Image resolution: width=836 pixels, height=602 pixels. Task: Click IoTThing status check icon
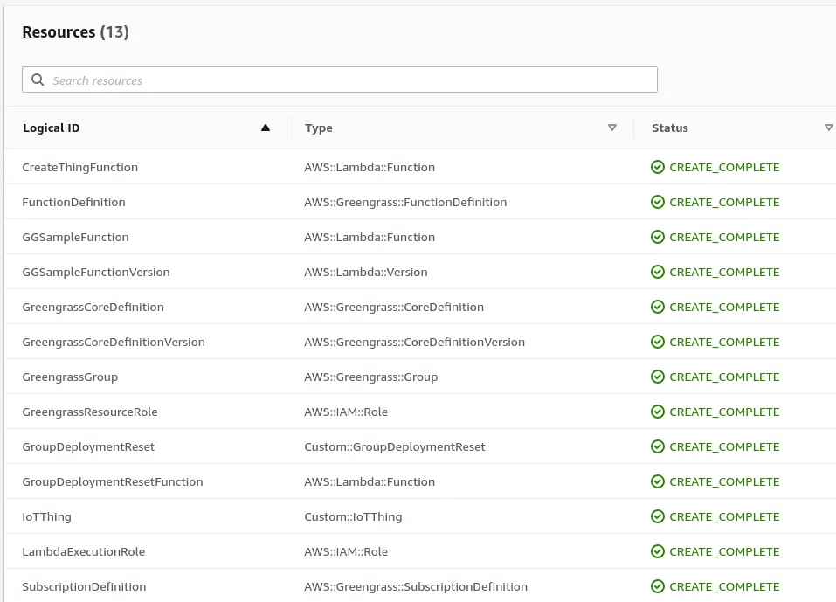[x=658, y=516]
